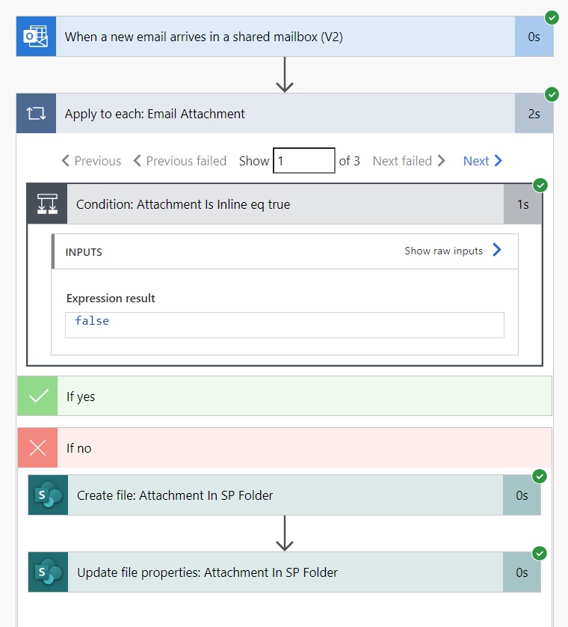Click the SharePoint Create file icon
The height and width of the screenshot is (627, 568).
(x=47, y=495)
